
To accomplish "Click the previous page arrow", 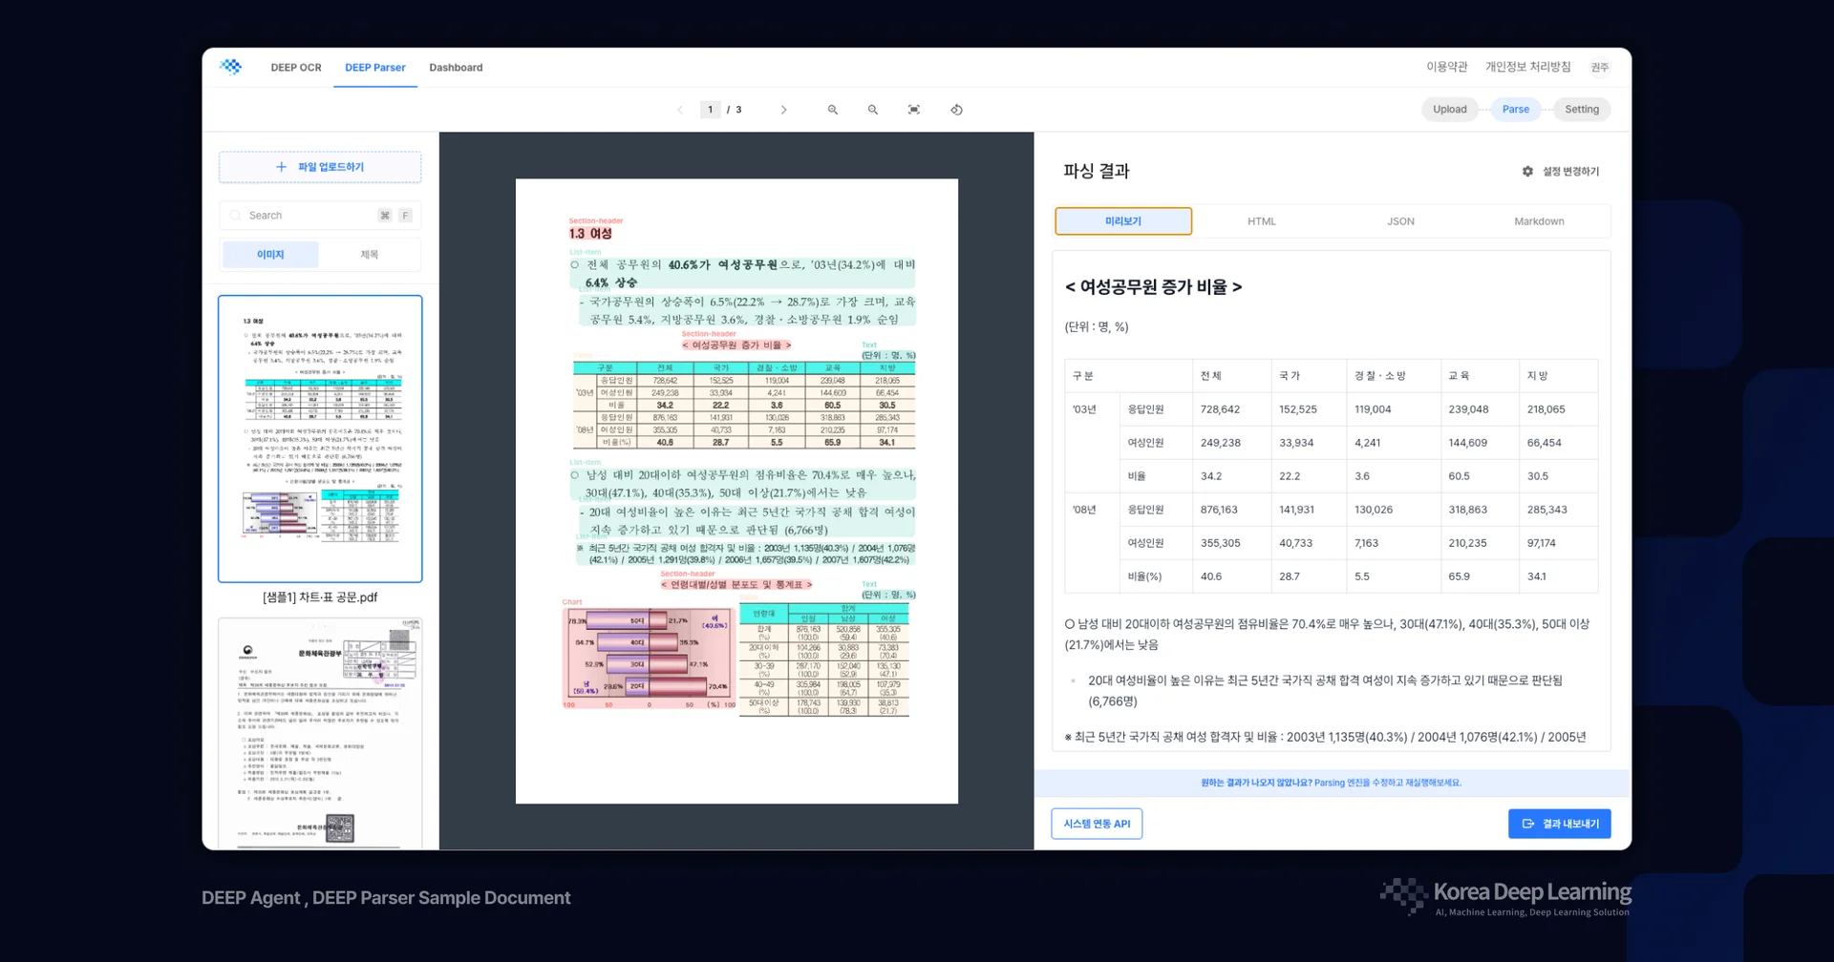I will coord(679,109).
